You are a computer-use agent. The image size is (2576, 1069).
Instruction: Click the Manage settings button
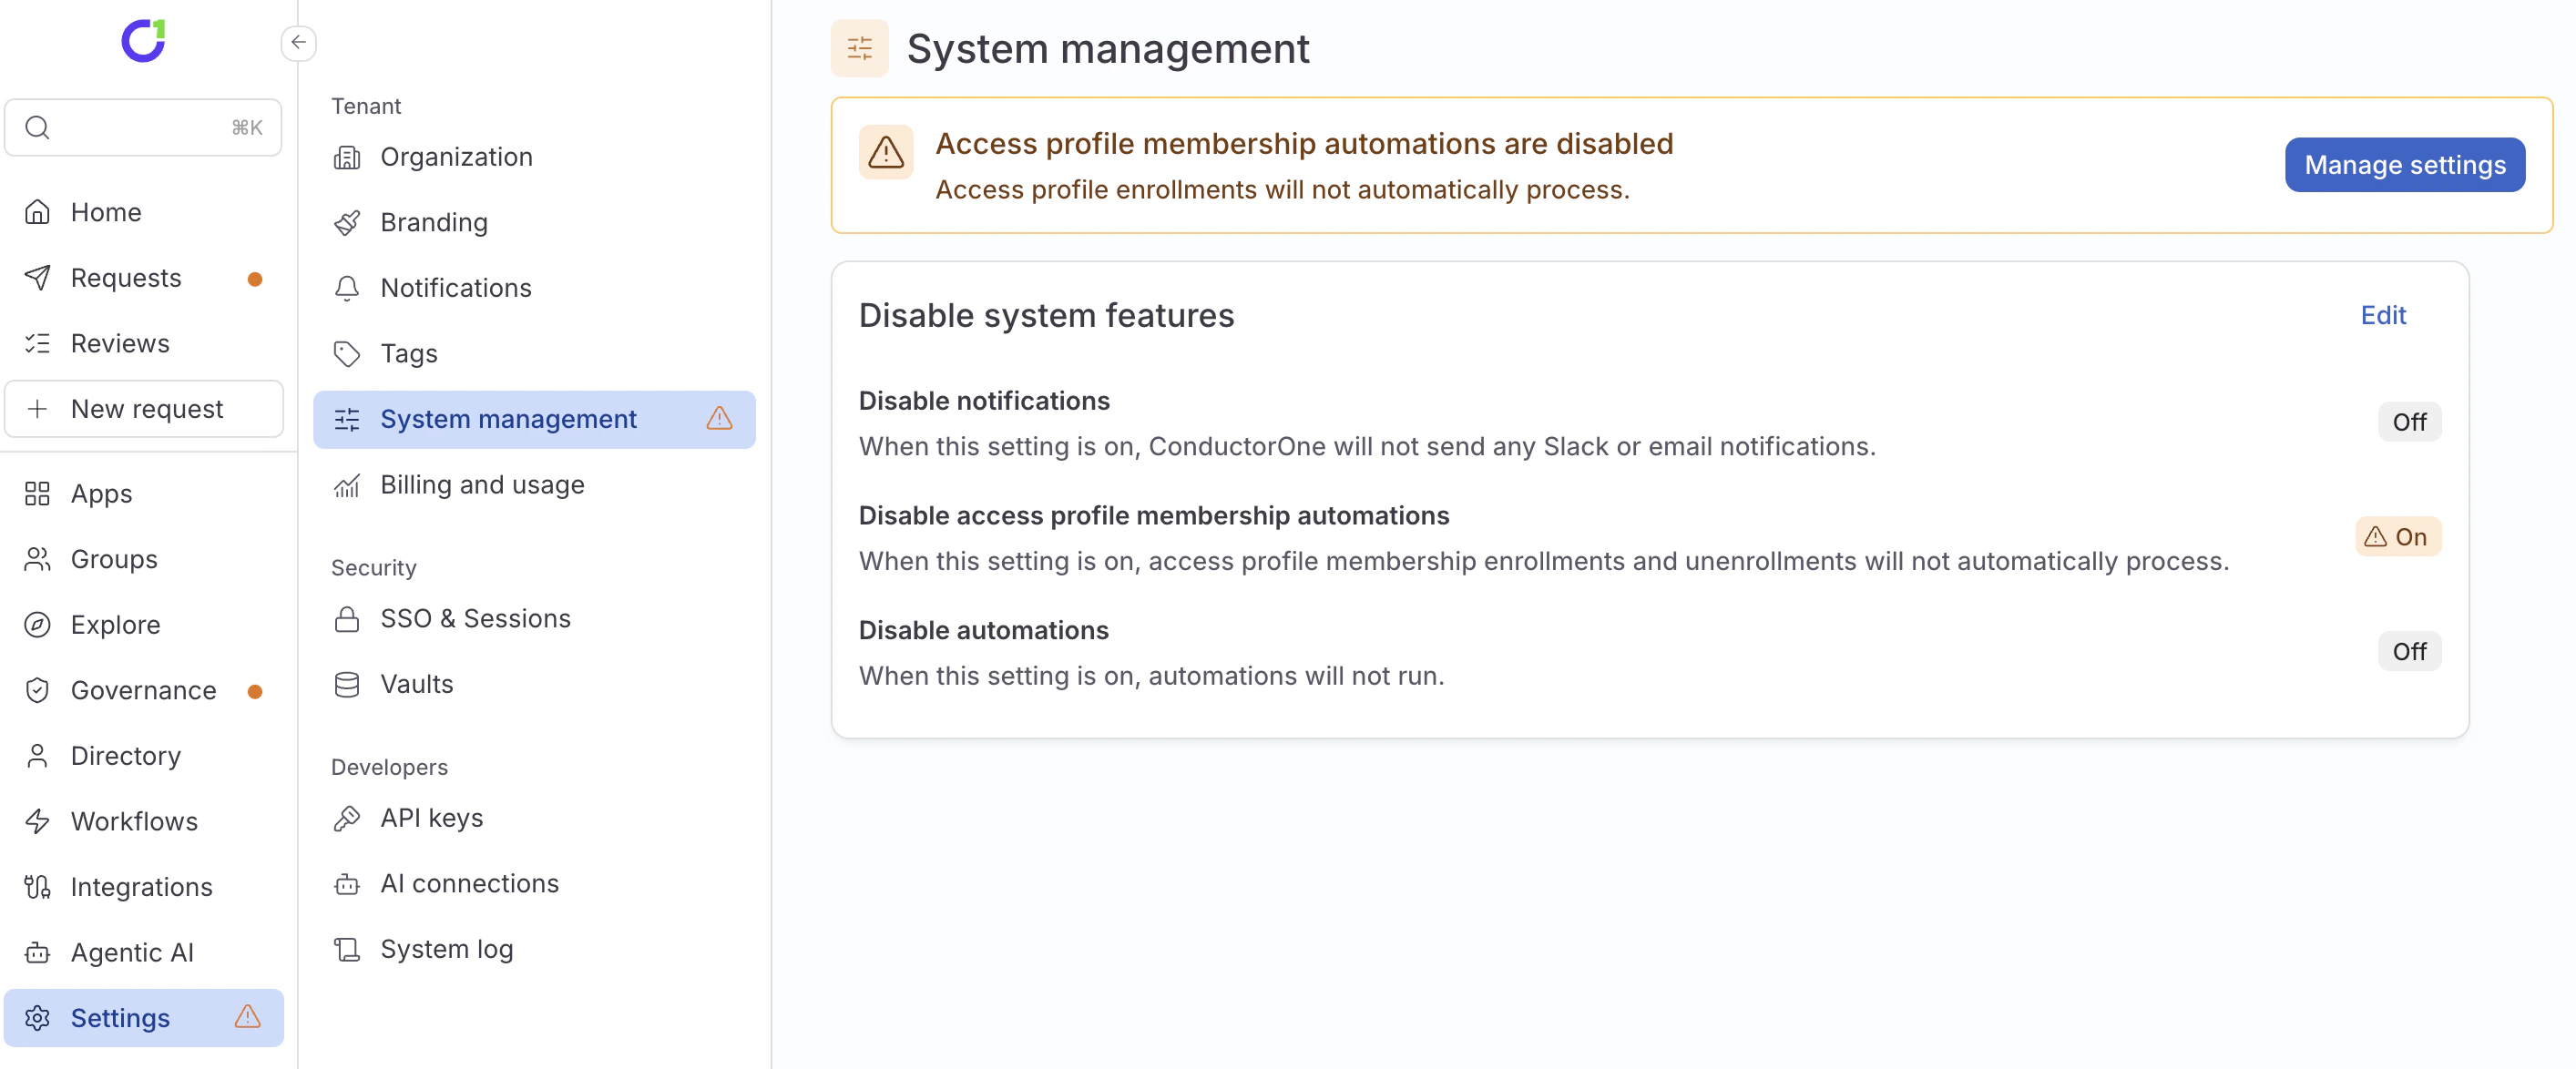(x=2405, y=164)
